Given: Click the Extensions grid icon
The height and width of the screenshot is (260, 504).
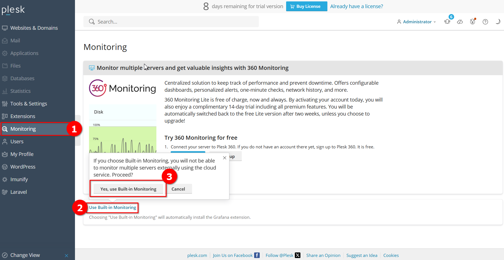Looking at the screenshot, I should 5,116.
